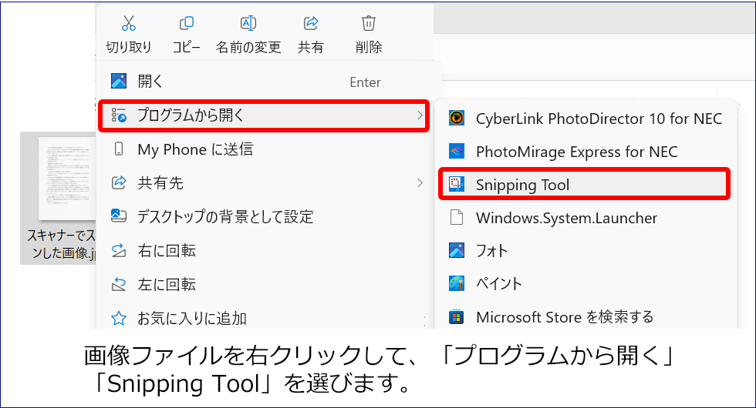Click the phone icon for My Phone

[119, 149]
